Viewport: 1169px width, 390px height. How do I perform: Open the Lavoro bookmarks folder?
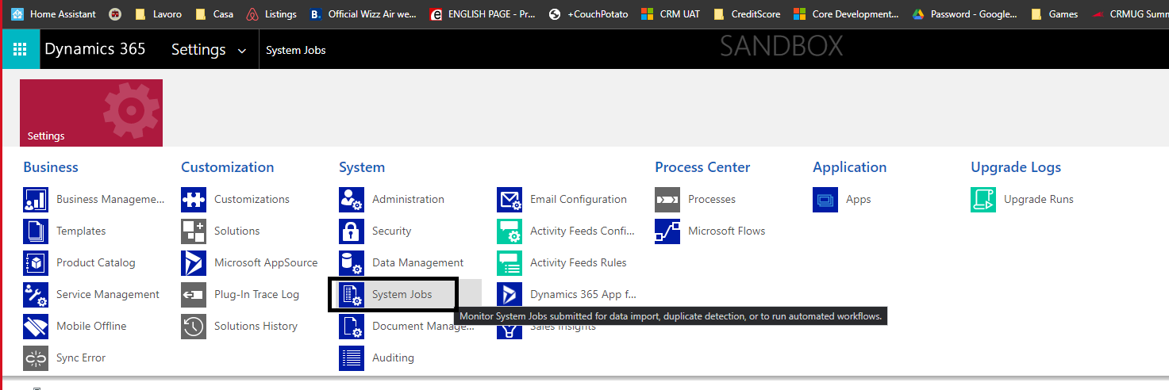pos(157,13)
